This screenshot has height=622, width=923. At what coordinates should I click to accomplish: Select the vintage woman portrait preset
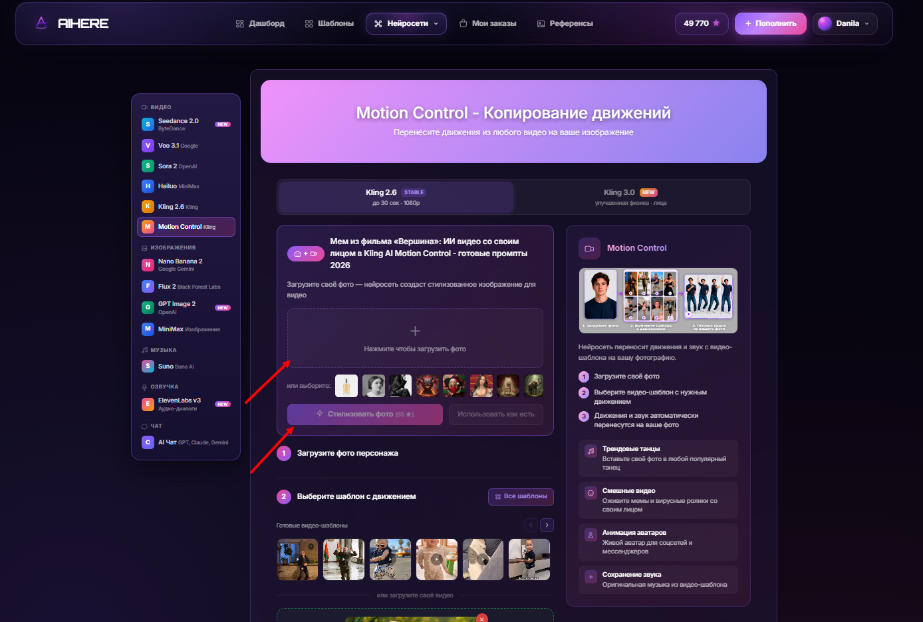pos(374,386)
